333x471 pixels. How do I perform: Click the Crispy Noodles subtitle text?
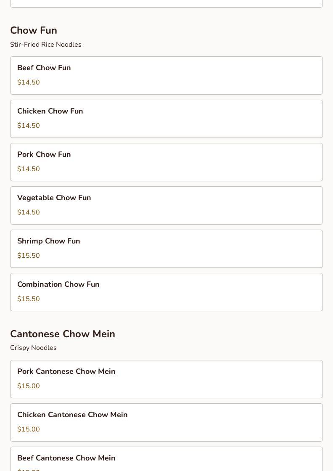[33, 348]
